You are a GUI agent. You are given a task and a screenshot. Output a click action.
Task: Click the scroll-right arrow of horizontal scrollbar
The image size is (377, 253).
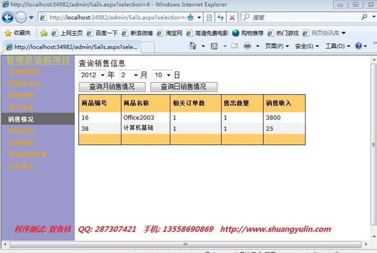click(x=366, y=245)
